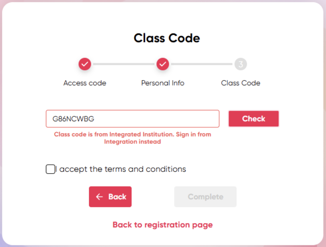Click the Access code step label
This screenshot has width=326, height=247.
(85, 83)
